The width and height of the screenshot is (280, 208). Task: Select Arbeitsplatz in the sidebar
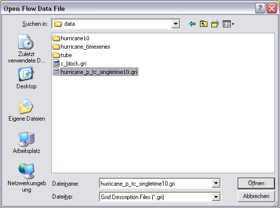point(26,142)
